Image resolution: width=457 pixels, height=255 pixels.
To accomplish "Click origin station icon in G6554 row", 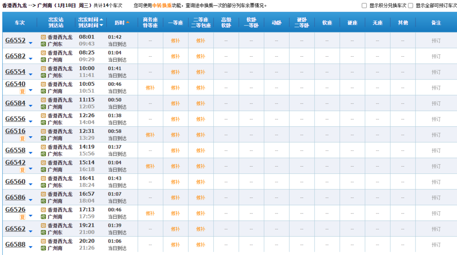I will pos(43,69).
